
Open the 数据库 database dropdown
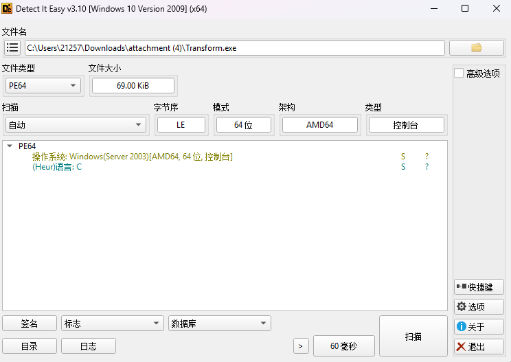click(x=220, y=324)
